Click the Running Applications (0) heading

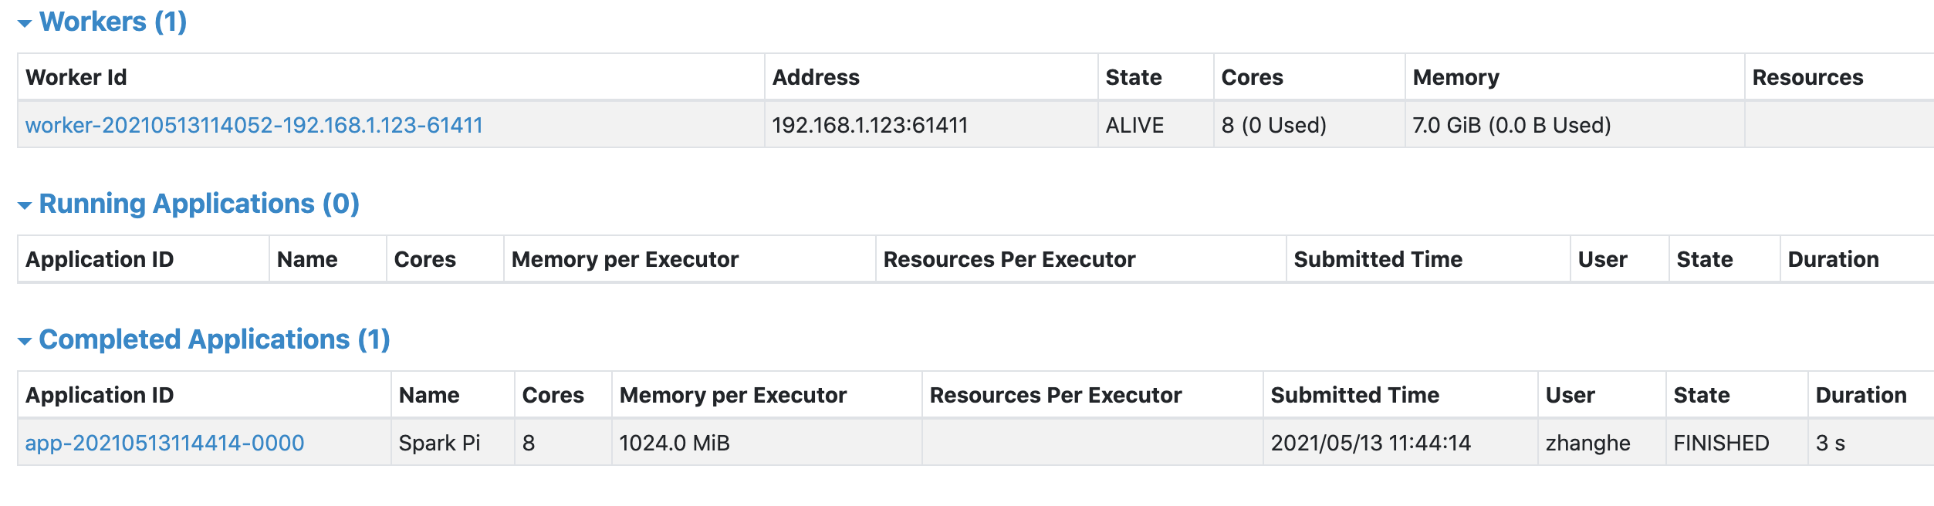coord(199,204)
